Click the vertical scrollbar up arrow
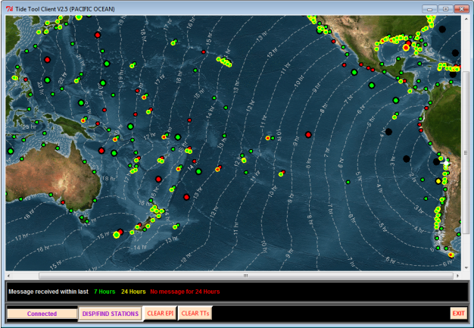The width and height of the screenshot is (474, 328). (466, 19)
